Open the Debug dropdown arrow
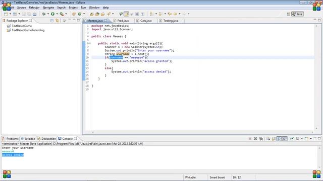This screenshot has height=181, width=323. pyautogui.click(x=48, y=14)
